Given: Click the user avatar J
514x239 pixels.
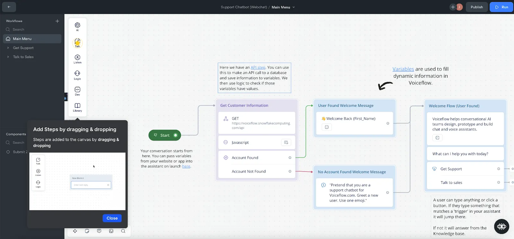Looking at the screenshot, I should pyautogui.click(x=459, y=7).
